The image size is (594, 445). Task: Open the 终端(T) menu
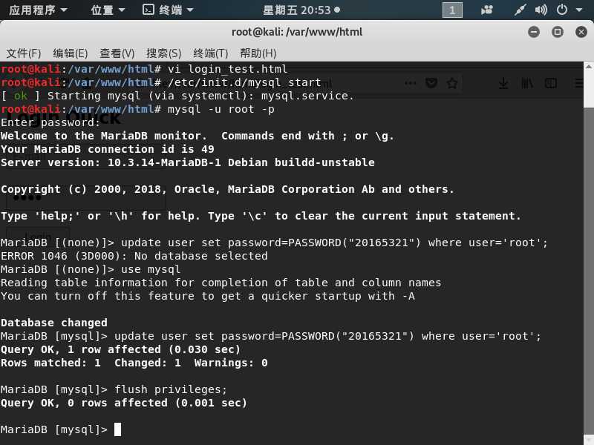211,53
